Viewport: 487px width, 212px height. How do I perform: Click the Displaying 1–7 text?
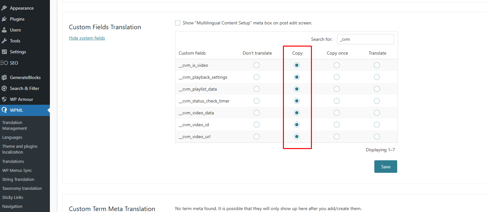coord(380,150)
